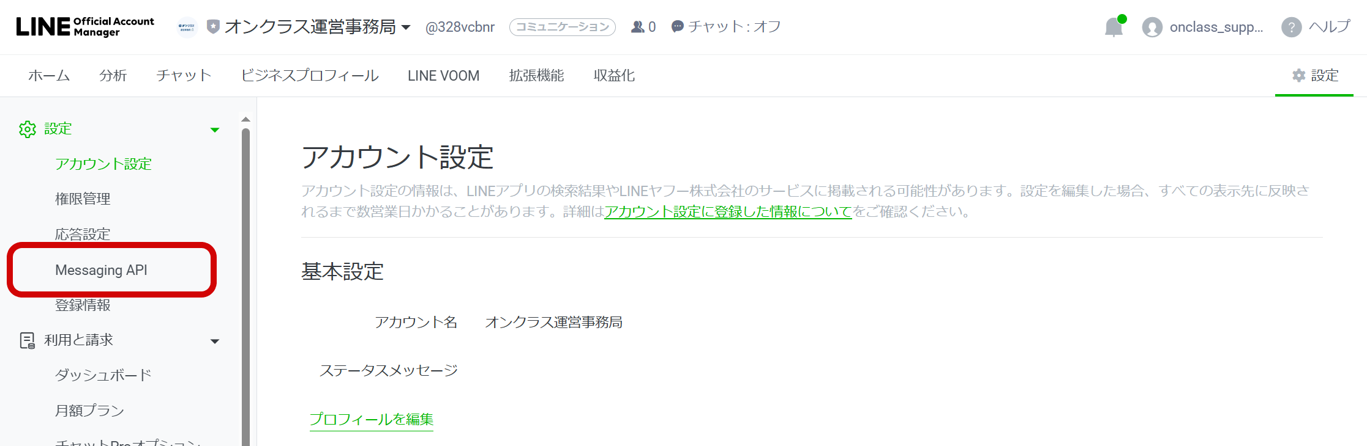Click the プロフィールを編集 link
Image resolution: width=1367 pixels, height=446 pixels.
click(371, 419)
